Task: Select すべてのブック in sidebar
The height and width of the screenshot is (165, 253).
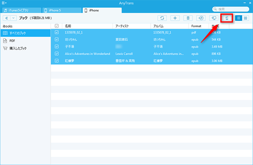Action: (x=26, y=33)
